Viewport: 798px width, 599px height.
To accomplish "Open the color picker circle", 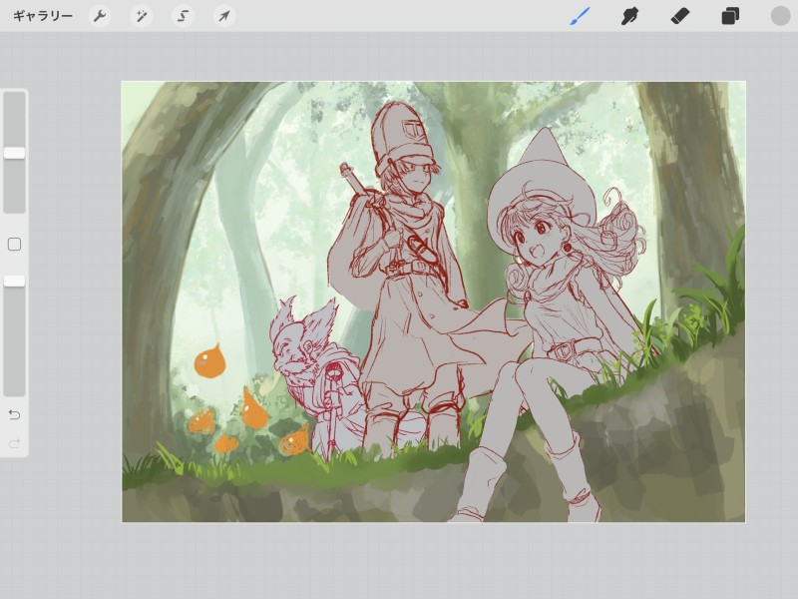I will coord(780,16).
